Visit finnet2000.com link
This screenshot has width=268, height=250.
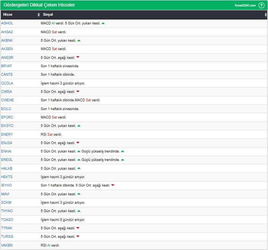pos(245,5)
